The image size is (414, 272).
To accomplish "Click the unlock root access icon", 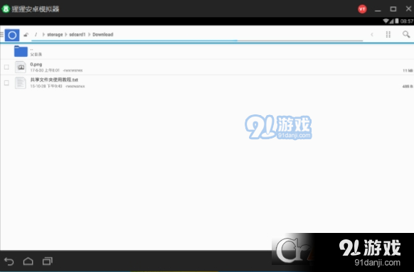I will click(26, 35).
